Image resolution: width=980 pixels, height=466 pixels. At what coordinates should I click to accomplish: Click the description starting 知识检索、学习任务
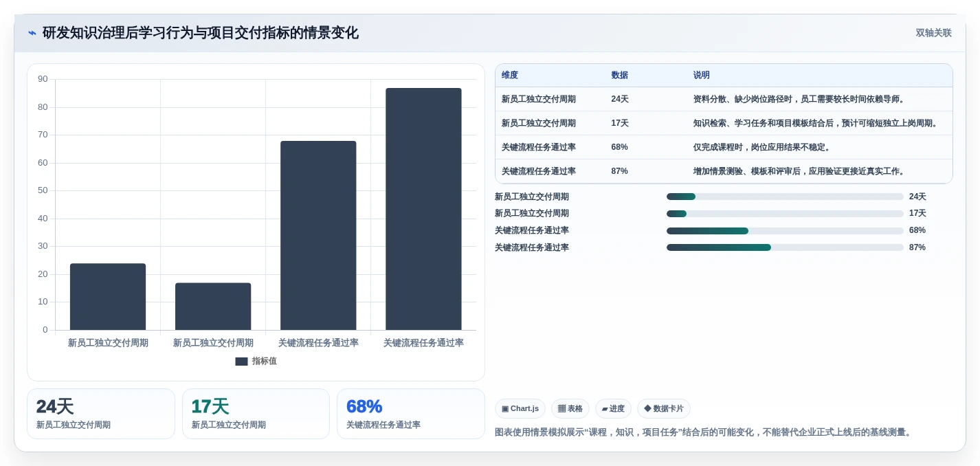pos(817,123)
